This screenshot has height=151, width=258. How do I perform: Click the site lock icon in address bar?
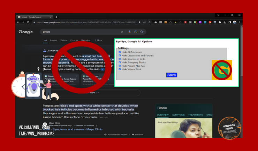click(x=34, y=22)
